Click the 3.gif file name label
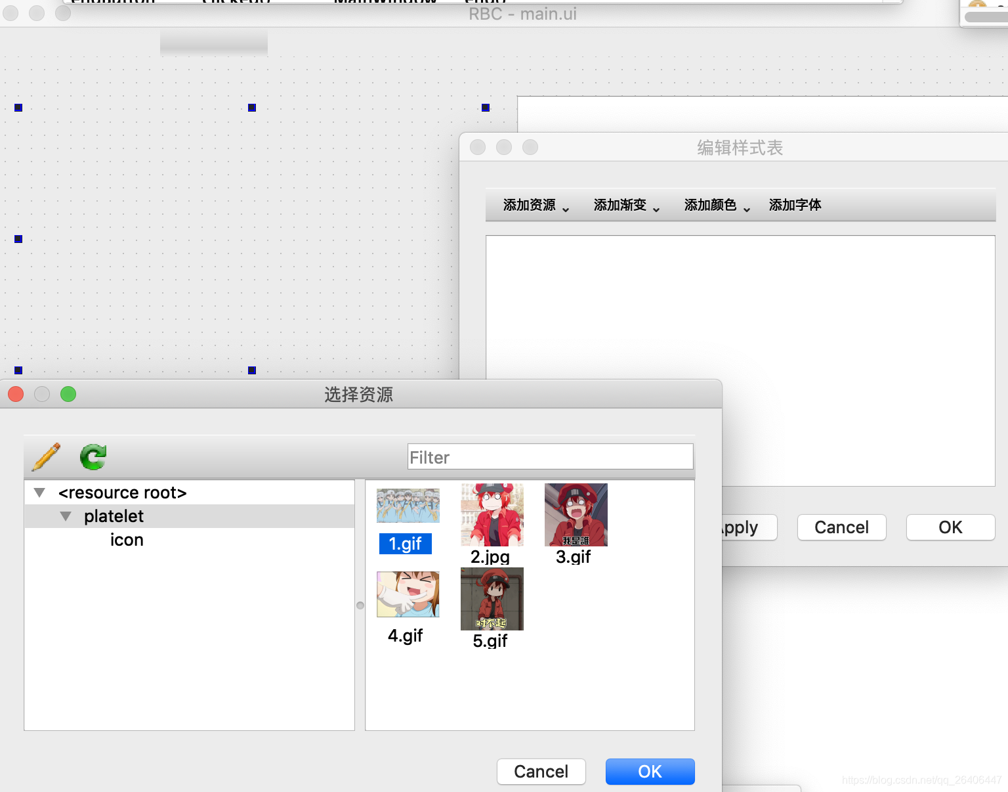This screenshot has height=792, width=1008. [574, 557]
